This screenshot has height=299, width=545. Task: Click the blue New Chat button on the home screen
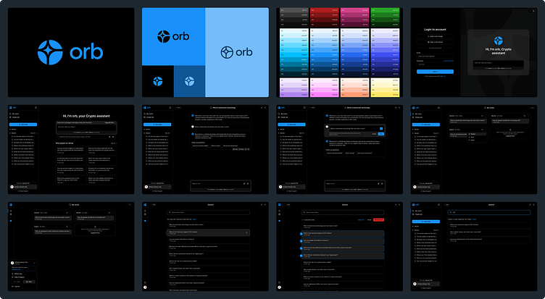coord(23,125)
